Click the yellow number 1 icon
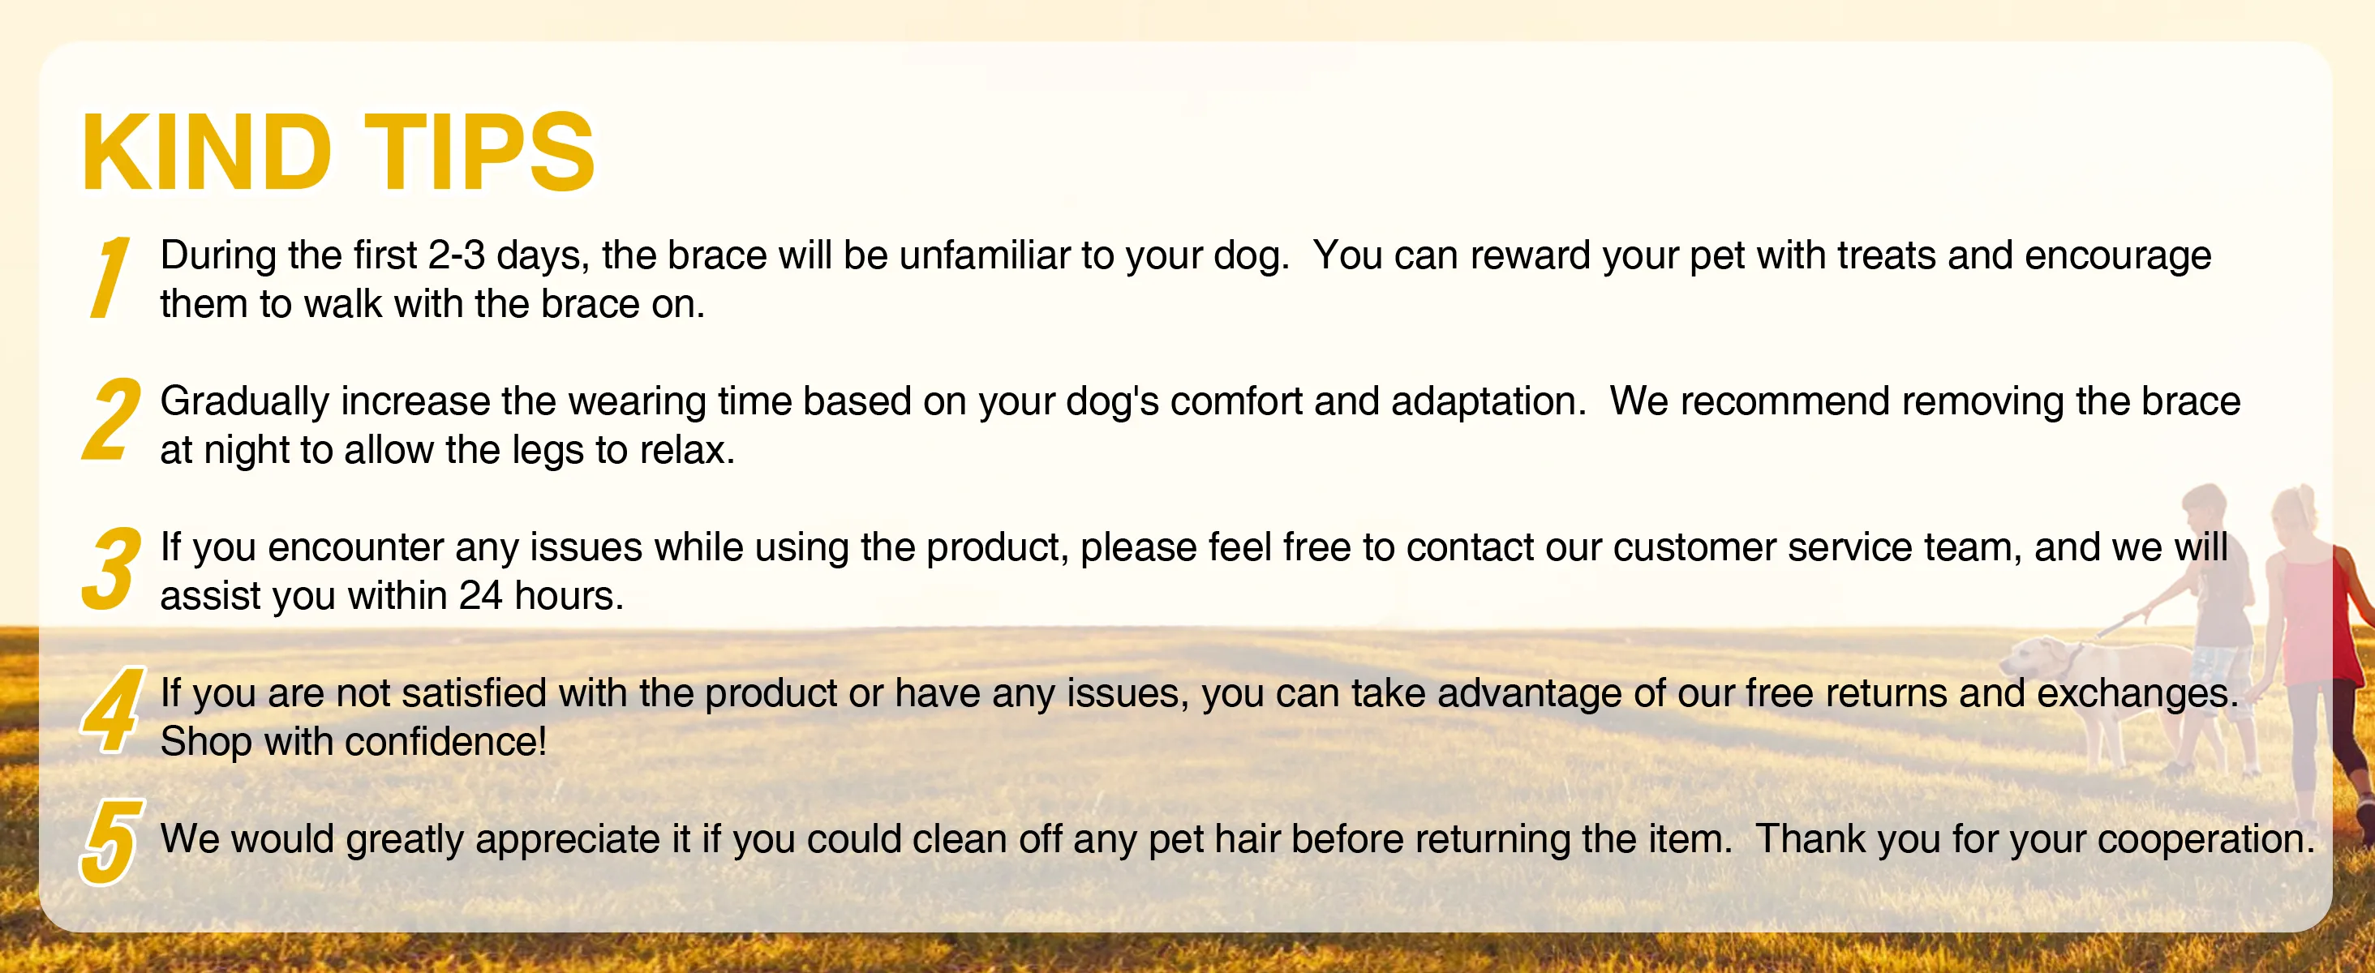 [x=110, y=277]
